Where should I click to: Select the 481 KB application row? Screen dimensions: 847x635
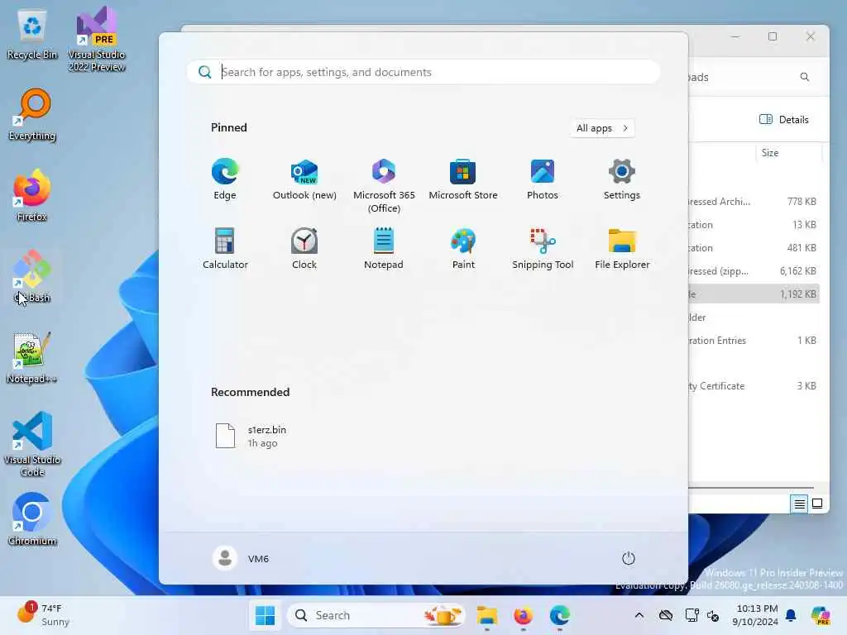coord(754,248)
